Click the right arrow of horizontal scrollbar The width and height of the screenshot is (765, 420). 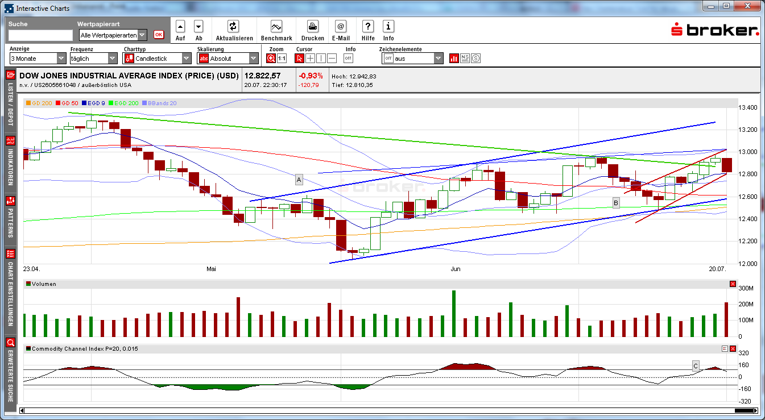pyautogui.click(x=756, y=410)
